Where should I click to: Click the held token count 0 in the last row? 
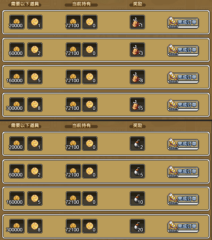[x=90, y=226]
